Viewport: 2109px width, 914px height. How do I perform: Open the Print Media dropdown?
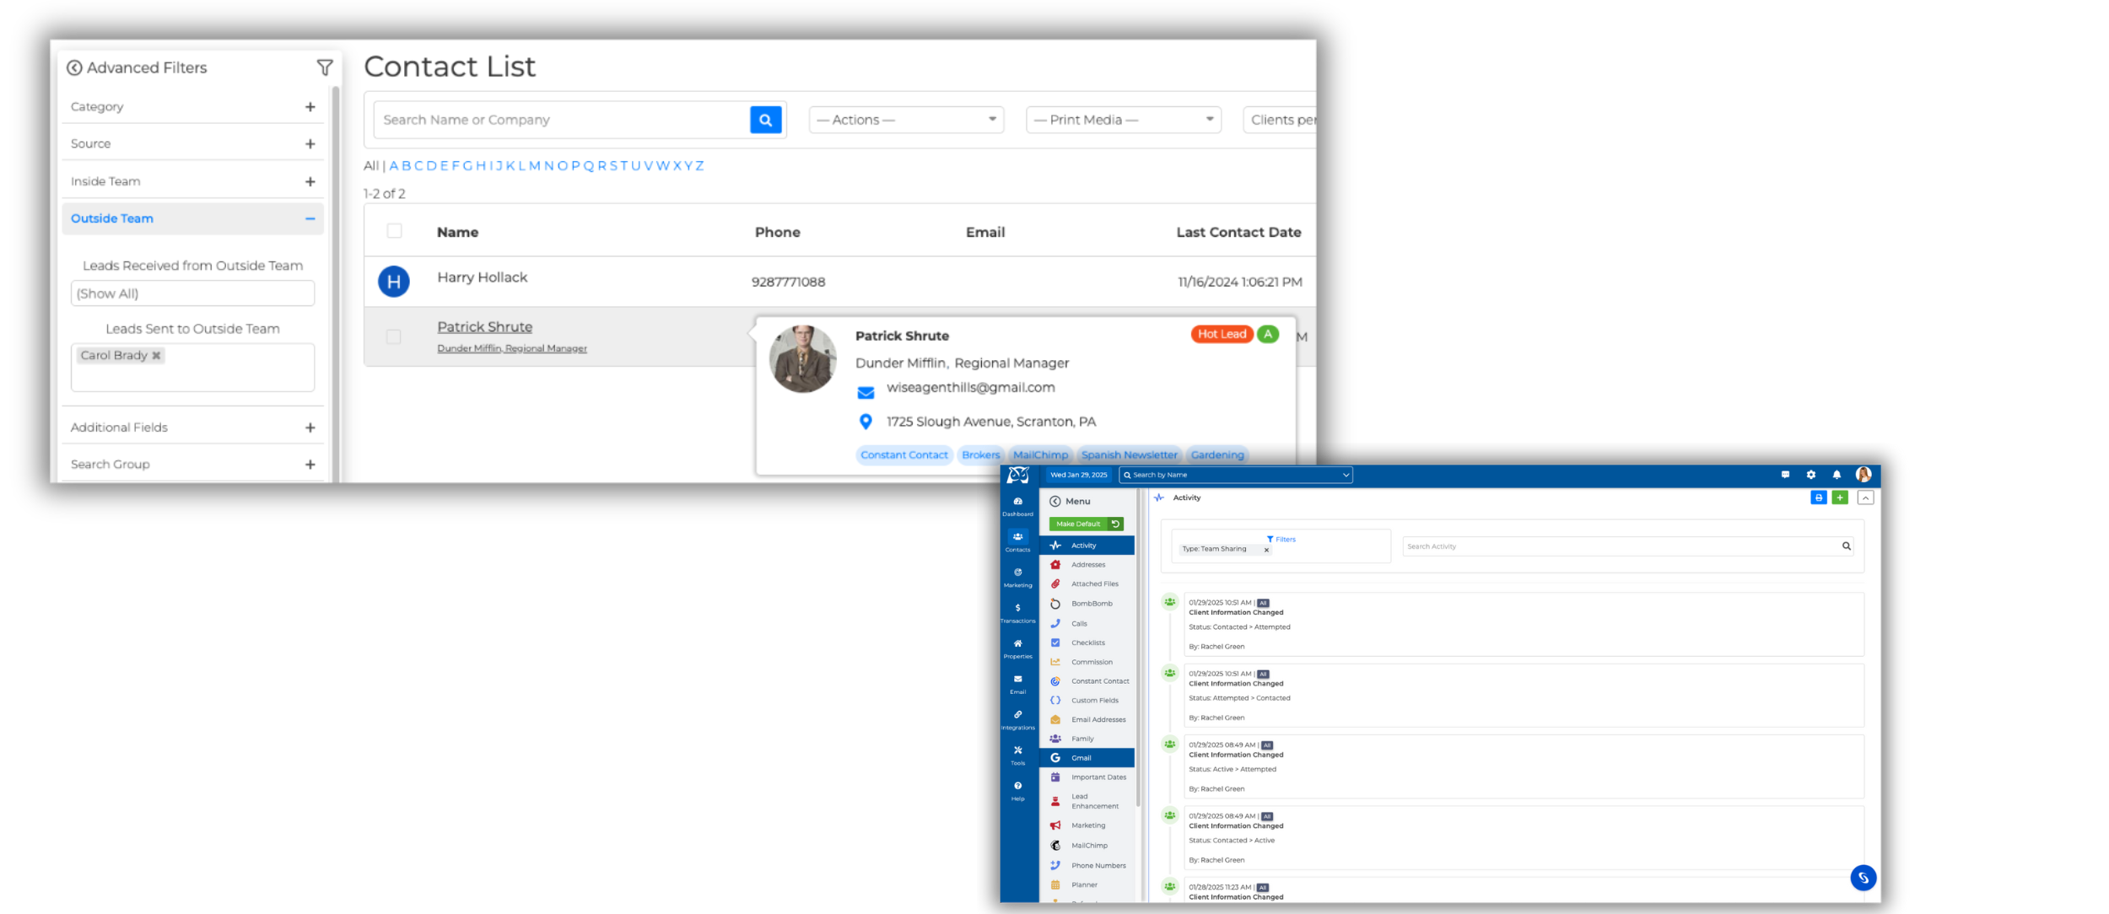point(1124,120)
